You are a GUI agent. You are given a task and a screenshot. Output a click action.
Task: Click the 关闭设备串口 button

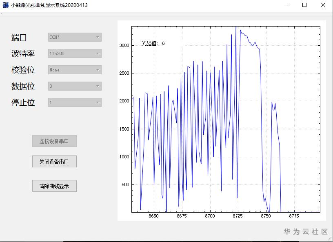pos(54,162)
